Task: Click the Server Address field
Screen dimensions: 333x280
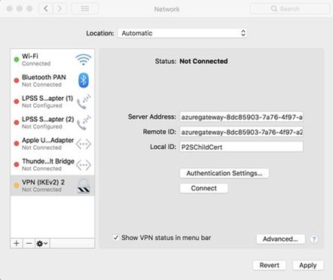Action: point(241,117)
